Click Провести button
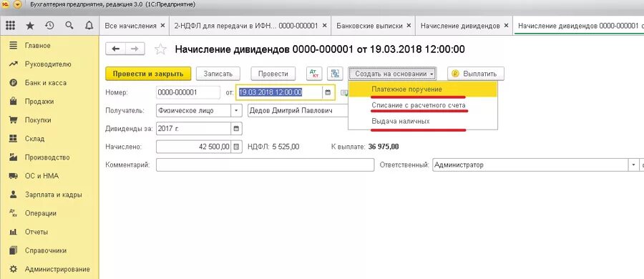 tap(273, 74)
